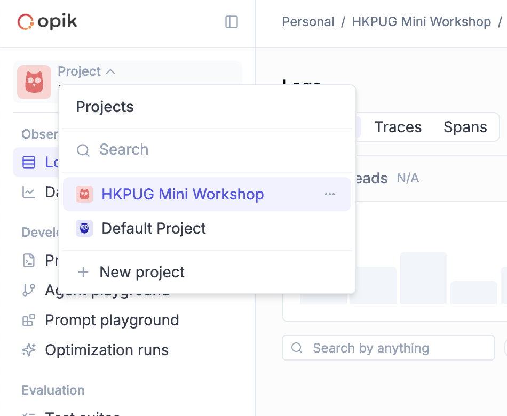Click the Prompt playground icon

pyautogui.click(x=29, y=321)
